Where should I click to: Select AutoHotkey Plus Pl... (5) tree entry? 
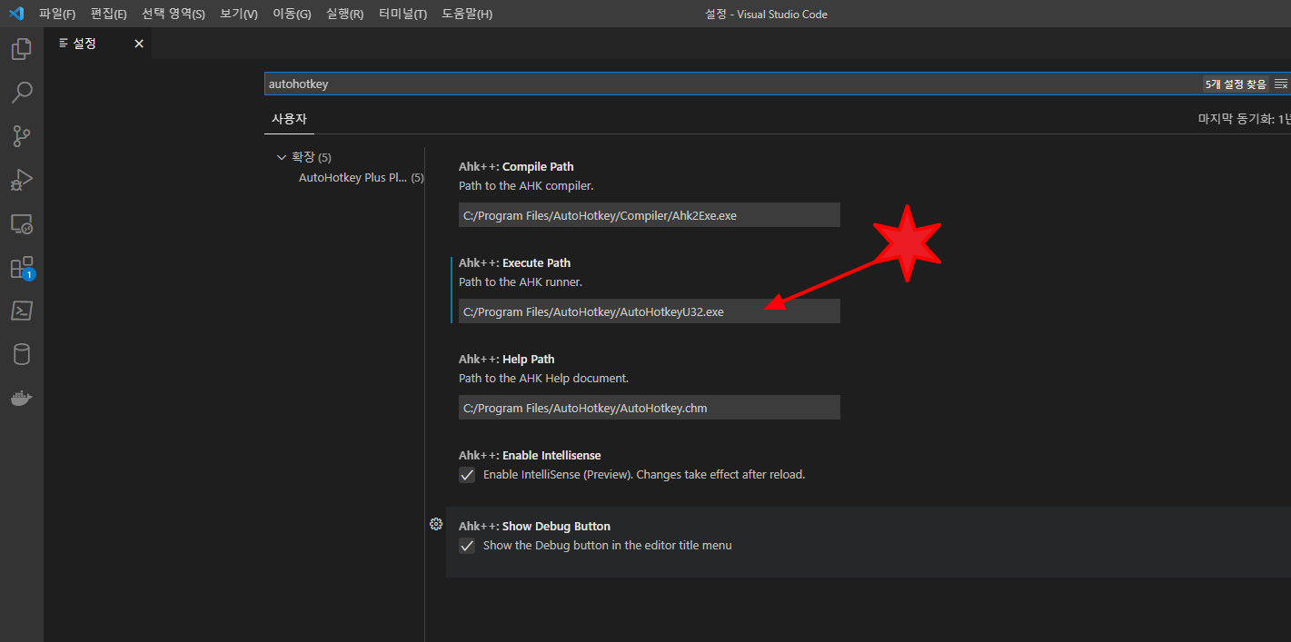click(362, 178)
